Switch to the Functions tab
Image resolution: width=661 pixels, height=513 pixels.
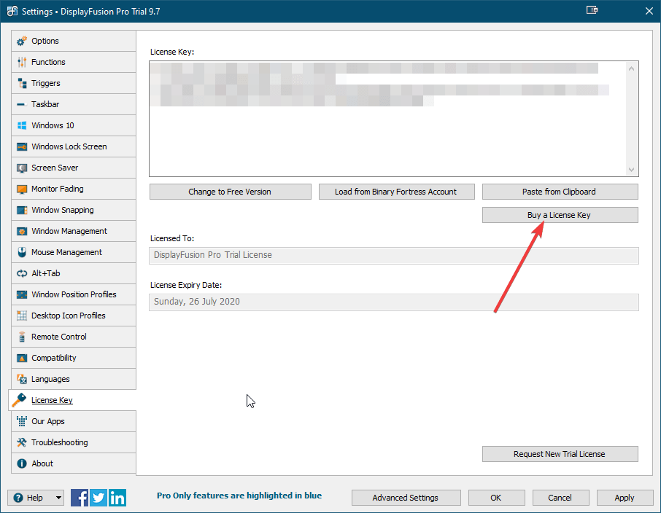(x=74, y=62)
